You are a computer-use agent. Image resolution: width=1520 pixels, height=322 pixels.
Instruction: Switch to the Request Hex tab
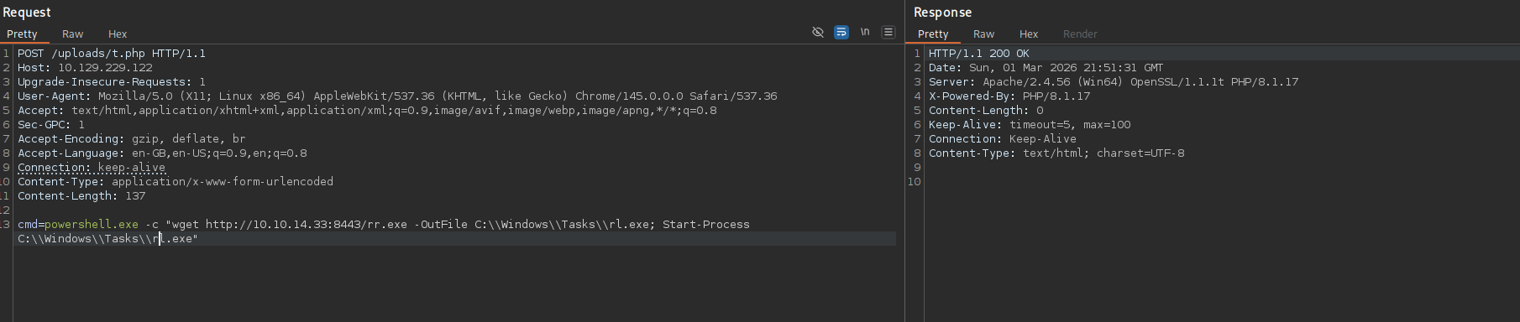pos(118,34)
